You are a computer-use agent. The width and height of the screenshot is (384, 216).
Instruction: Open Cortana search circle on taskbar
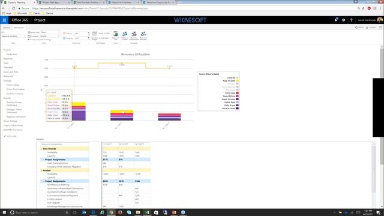coord(12,212)
